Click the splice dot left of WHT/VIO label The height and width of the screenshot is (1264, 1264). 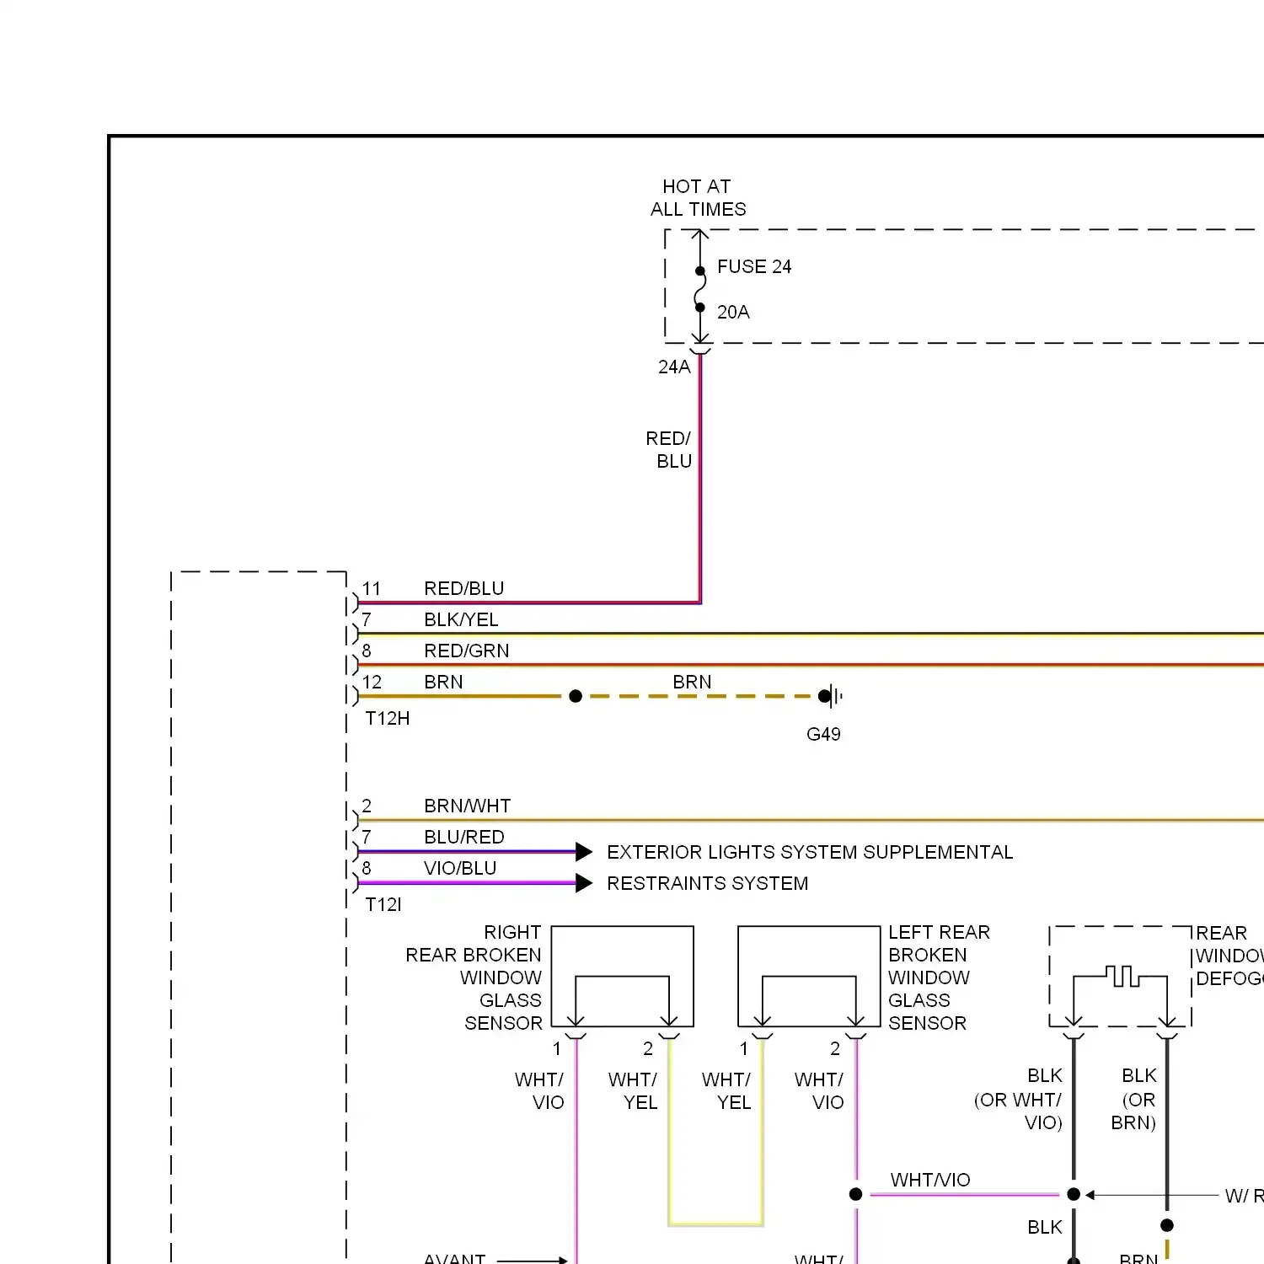click(x=856, y=1194)
